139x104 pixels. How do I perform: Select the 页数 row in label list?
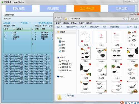tap(17, 35)
